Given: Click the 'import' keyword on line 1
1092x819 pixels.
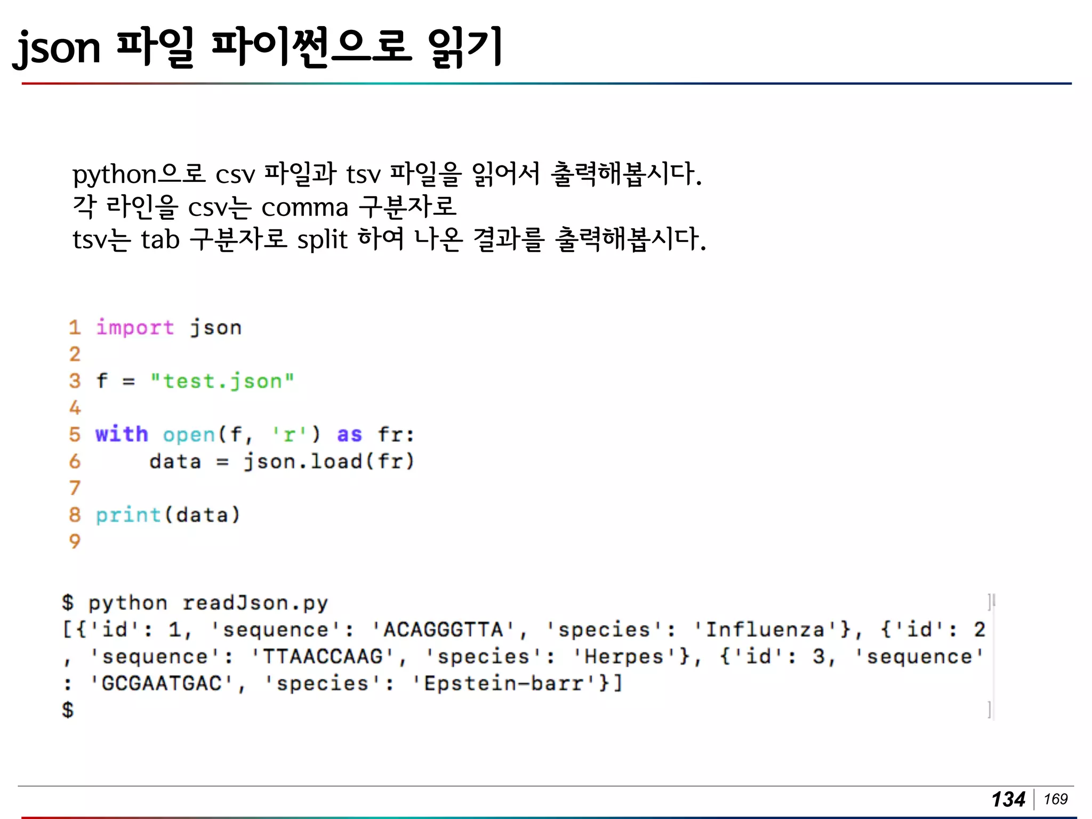Looking at the screenshot, I should [x=135, y=327].
